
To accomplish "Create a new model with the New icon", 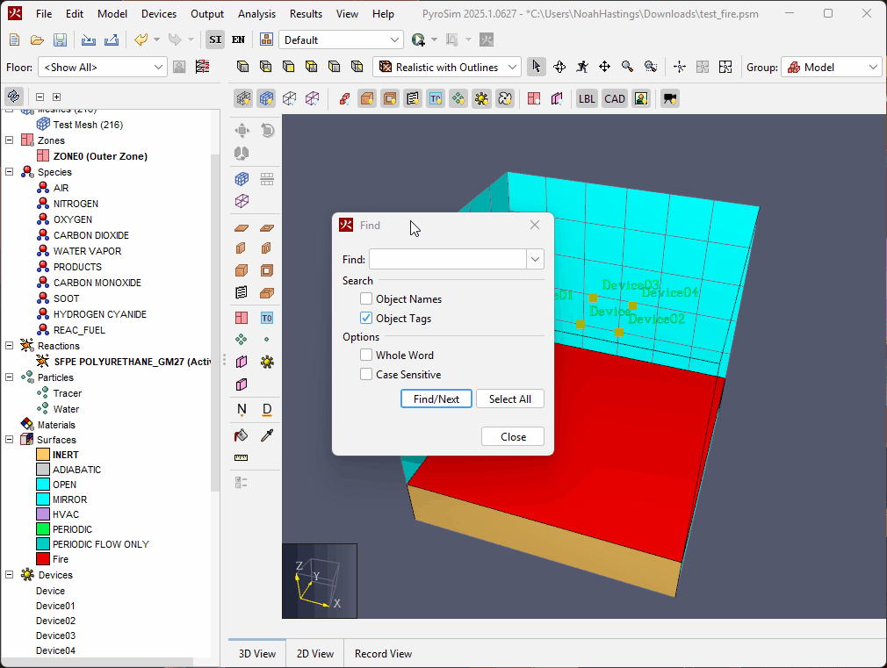I will click(15, 40).
